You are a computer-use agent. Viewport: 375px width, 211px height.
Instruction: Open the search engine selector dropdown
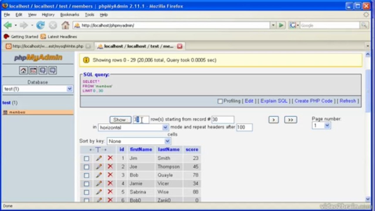294,25
